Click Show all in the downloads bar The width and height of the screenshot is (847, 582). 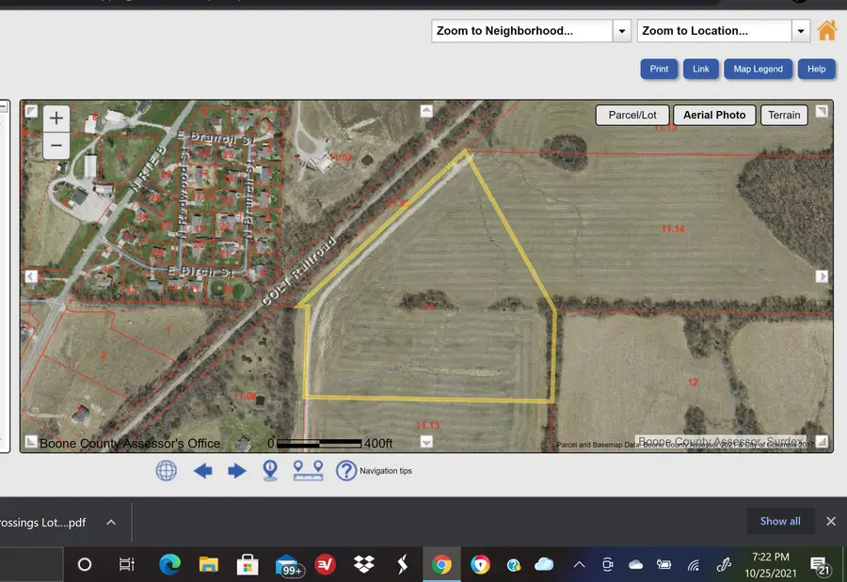pyautogui.click(x=780, y=521)
